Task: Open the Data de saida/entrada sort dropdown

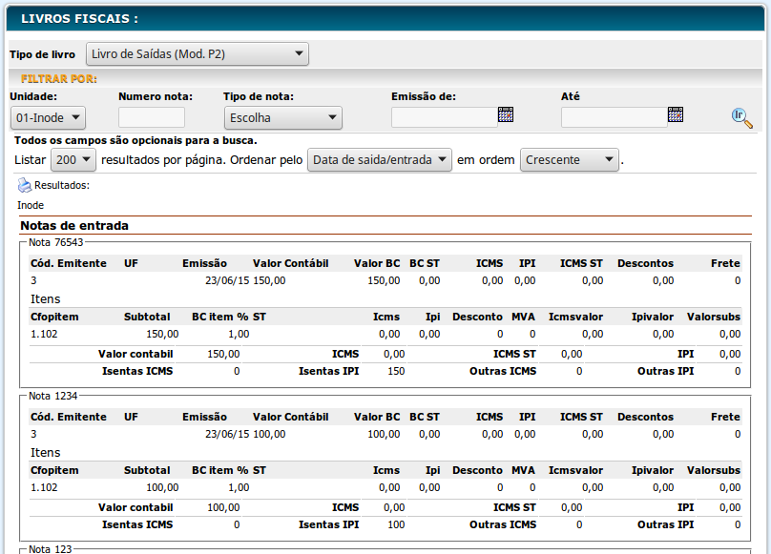Action: tap(380, 160)
